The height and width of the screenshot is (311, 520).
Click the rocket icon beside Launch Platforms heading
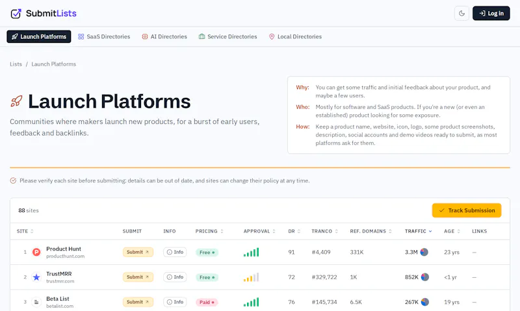(16, 101)
